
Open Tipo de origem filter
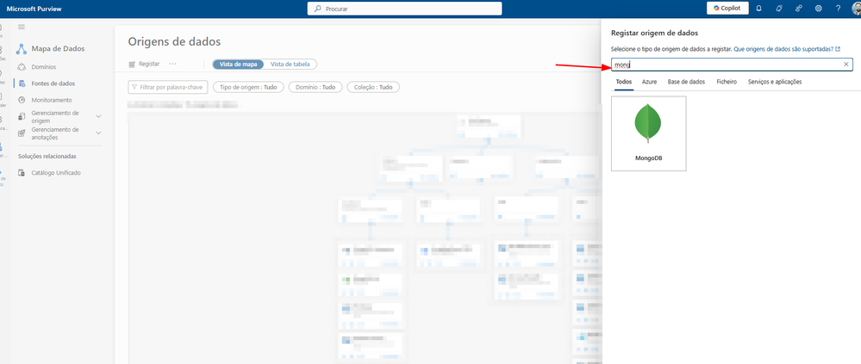248,87
